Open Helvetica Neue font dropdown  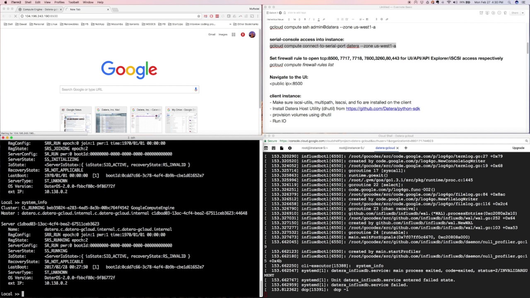(279, 19)
